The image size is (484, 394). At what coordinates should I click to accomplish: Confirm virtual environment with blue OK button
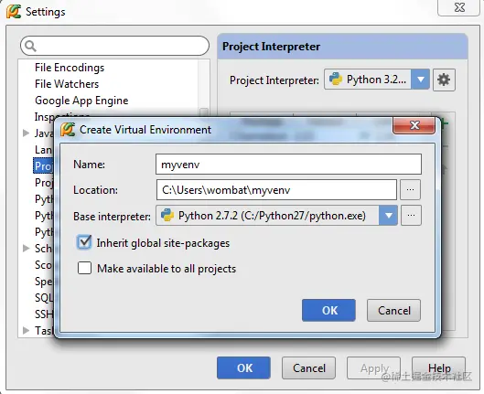[328, 310]
